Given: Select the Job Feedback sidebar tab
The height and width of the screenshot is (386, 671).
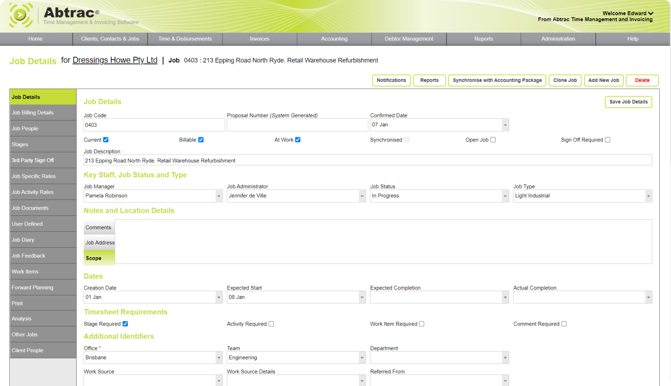Looking at the screenshot, I should click(43, 256).
